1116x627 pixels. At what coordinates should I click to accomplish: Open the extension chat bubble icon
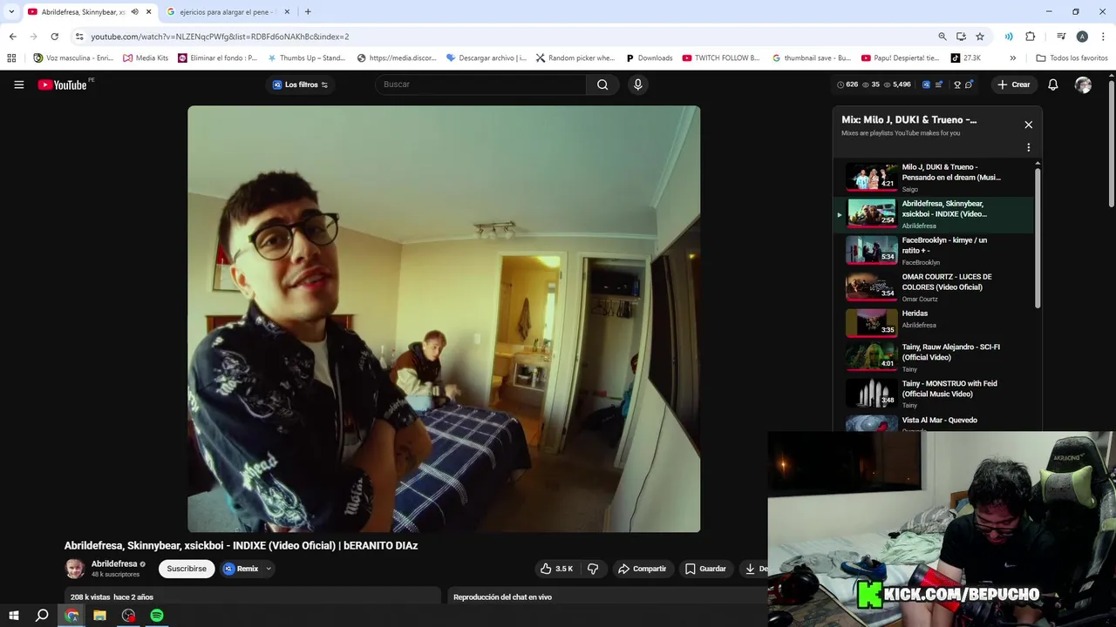(x=969, y=84)
